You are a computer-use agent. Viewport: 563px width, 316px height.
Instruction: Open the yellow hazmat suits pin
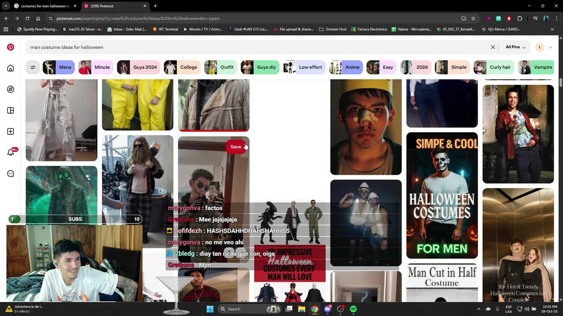138,104
